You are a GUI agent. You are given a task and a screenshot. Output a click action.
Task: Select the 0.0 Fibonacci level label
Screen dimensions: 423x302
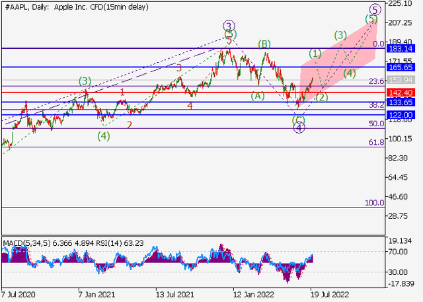378,44
